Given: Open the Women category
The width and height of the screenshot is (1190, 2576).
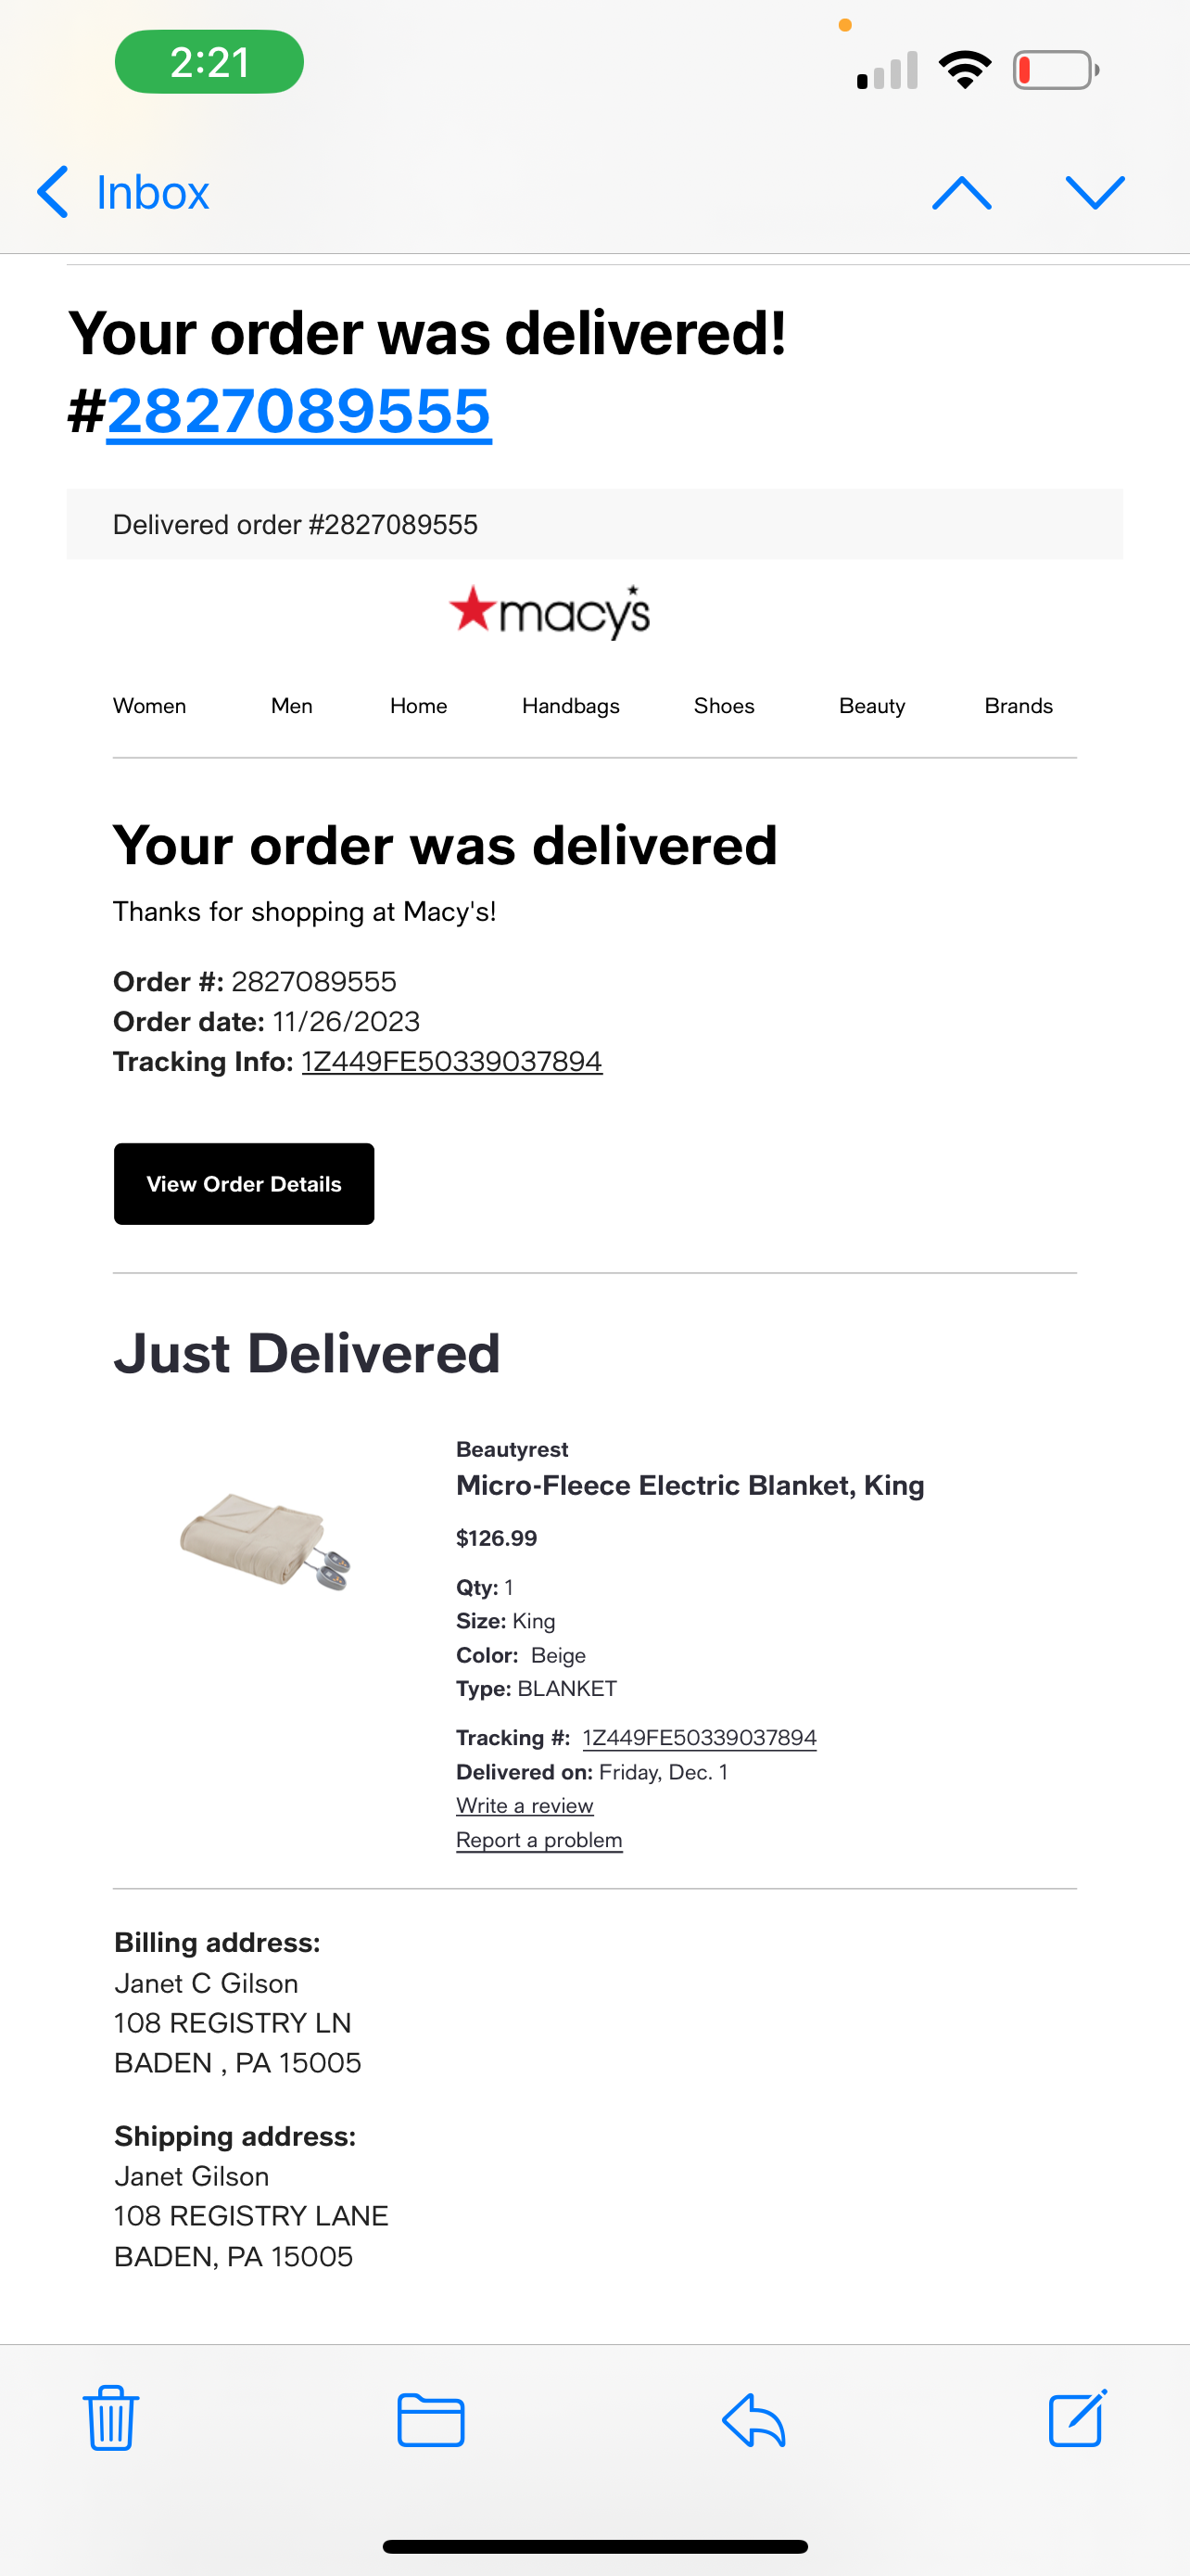Looking at the screenshot, I should tap(150, 706).
